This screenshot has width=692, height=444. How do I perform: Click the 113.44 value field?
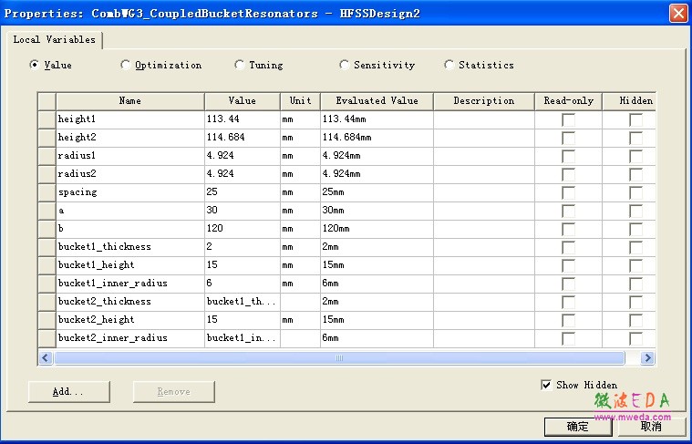coord(243,119)
